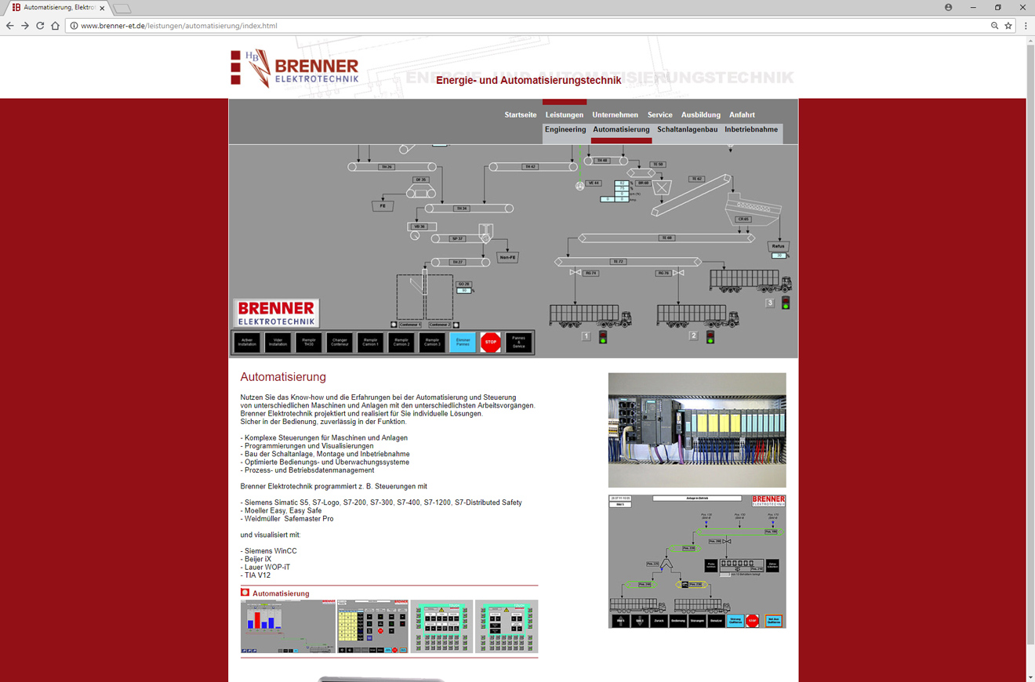The image size is (1035, 682).
Task: Go to the Inbetriebnahme submenu page
Action: click(751, 130)
